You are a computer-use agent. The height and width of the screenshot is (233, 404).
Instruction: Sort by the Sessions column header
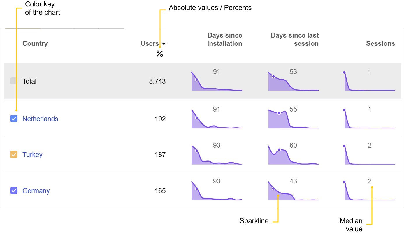pyautogui.click(x=380, y=43)
